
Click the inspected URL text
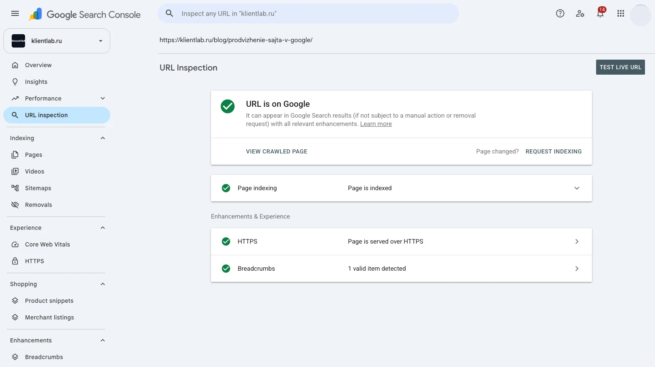(236, 40)
